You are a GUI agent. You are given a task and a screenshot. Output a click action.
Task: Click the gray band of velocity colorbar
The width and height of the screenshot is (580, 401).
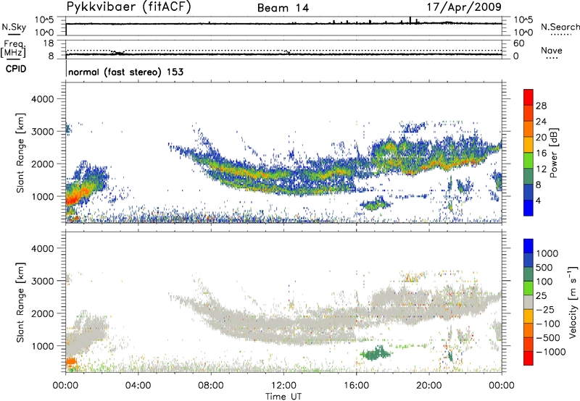coord(529,302)
